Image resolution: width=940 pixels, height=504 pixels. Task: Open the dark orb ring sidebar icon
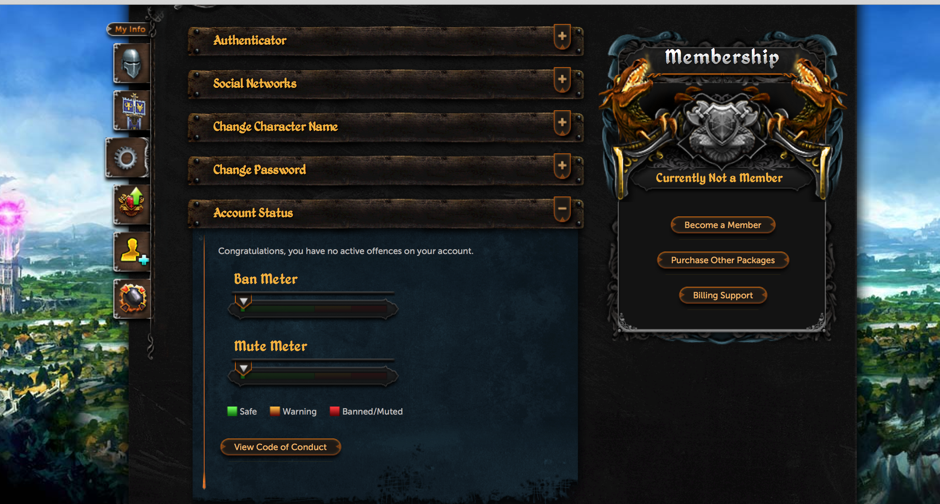(132, 299)
